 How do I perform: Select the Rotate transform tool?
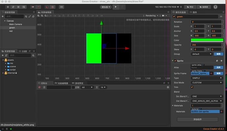[13, 7]
